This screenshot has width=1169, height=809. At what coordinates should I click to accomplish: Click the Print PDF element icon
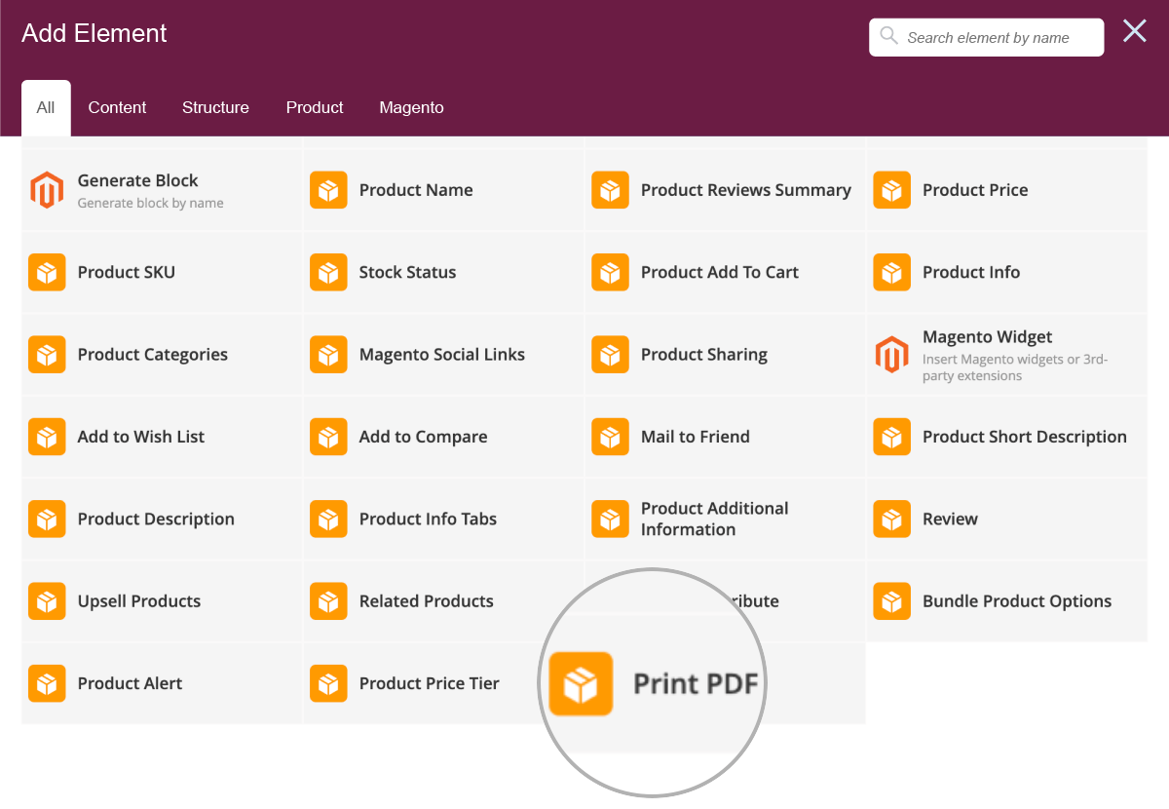[581, 683]
